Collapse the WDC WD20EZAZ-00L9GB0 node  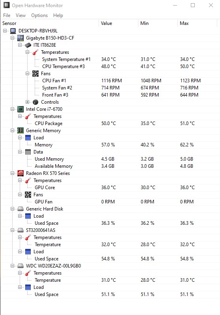pyautogui.click(x=12, y=266)
